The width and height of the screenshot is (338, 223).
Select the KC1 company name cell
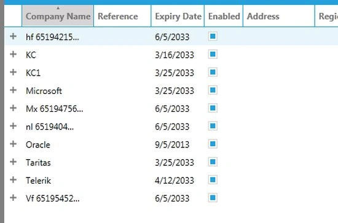coord(33,73)
